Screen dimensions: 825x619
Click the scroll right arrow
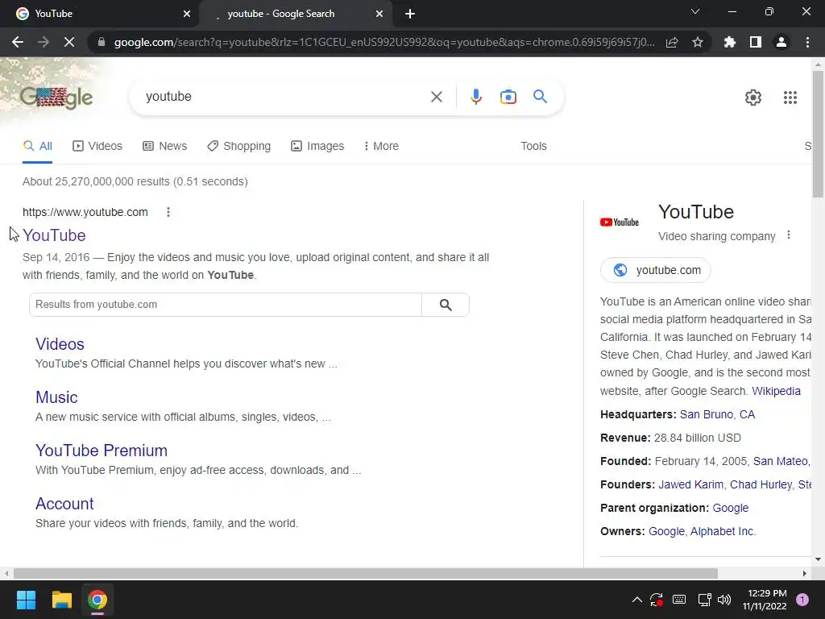(x=805, y=573)
